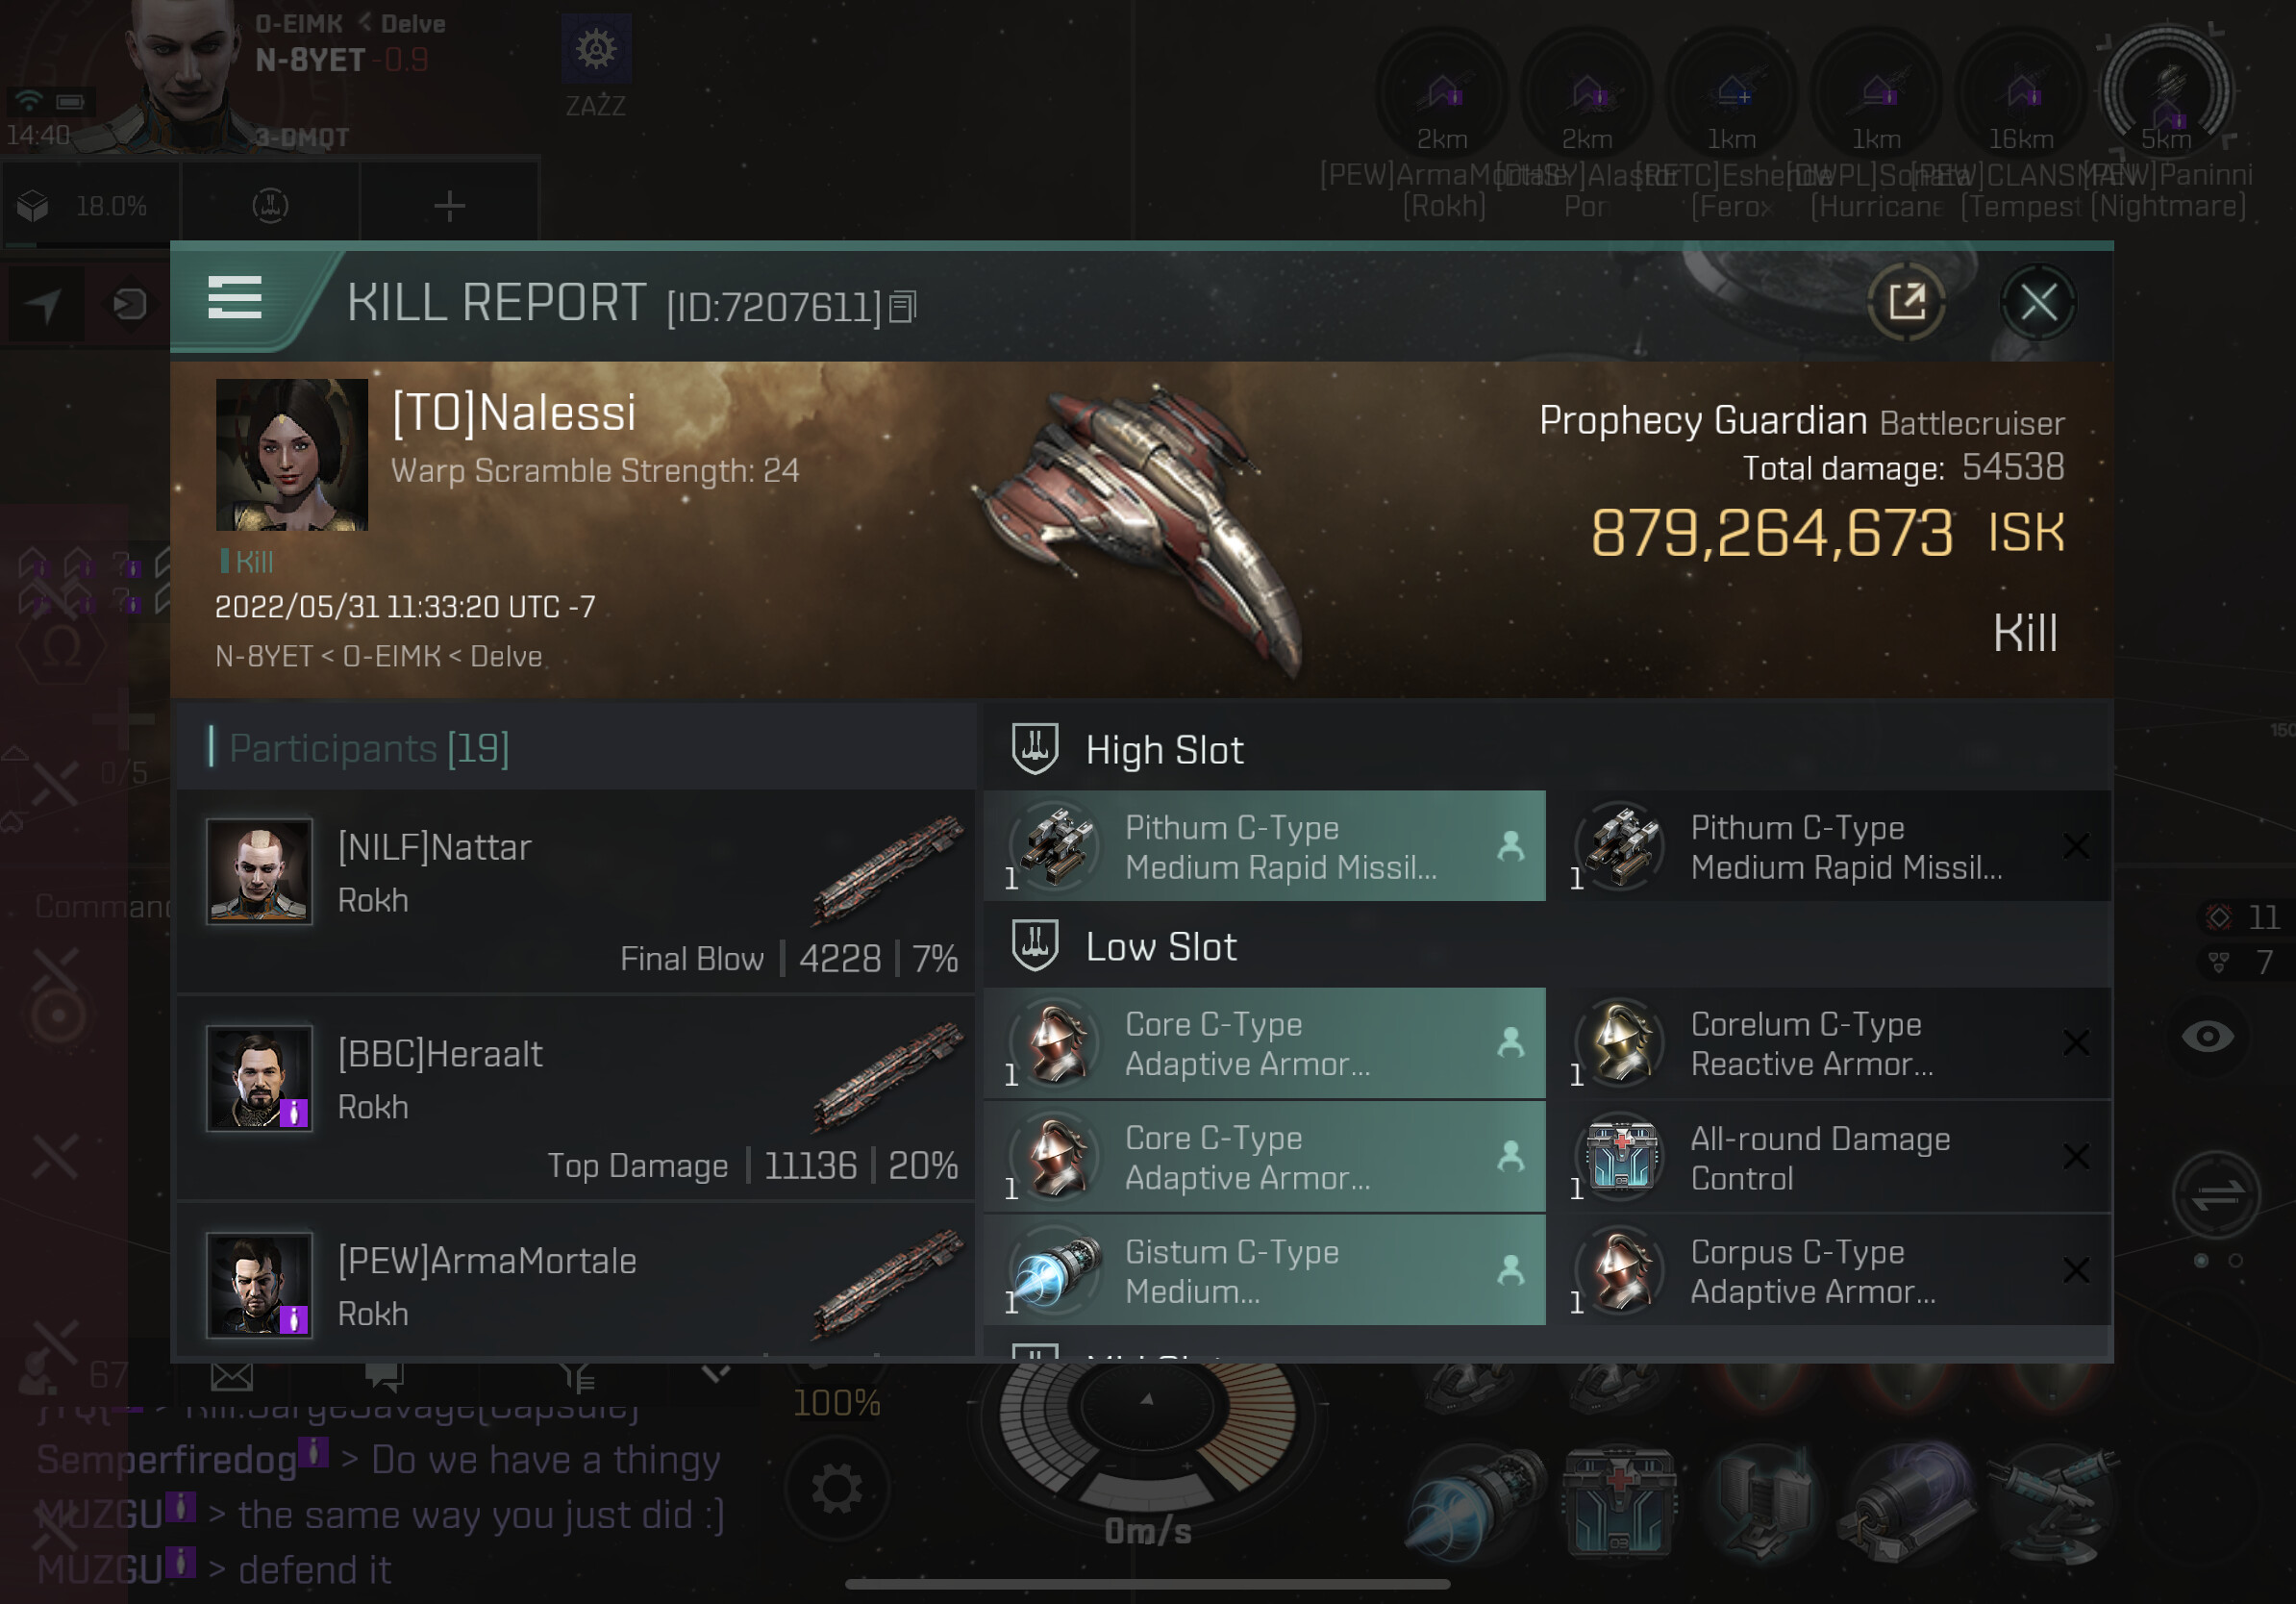Close the kill report window
The image size is (2296, 1604).
coord(2038,301)
